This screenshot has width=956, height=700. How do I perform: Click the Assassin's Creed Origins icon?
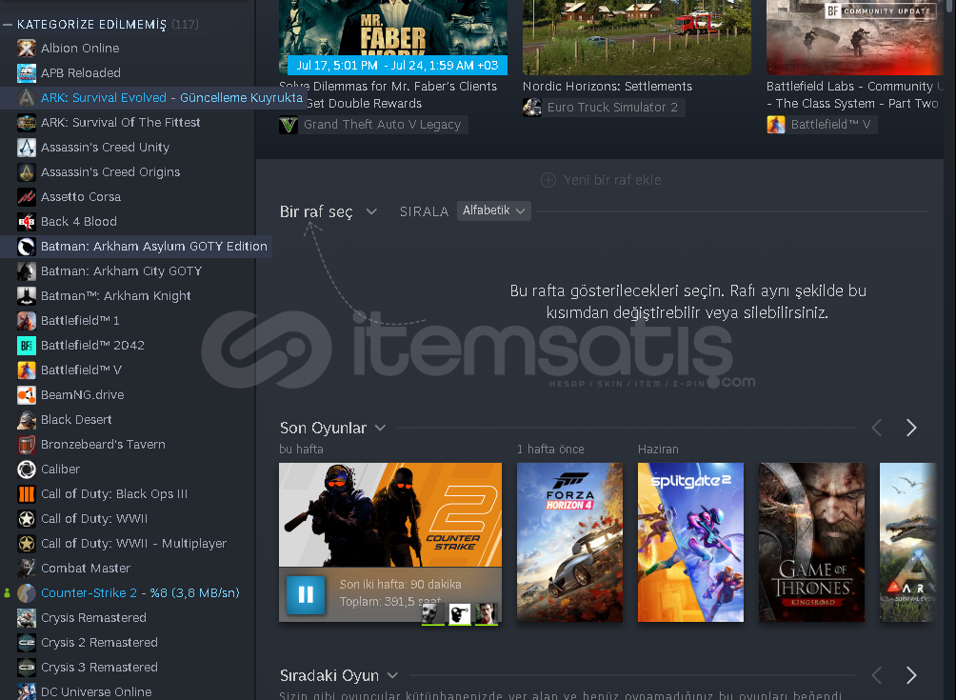tap(27, 172)
